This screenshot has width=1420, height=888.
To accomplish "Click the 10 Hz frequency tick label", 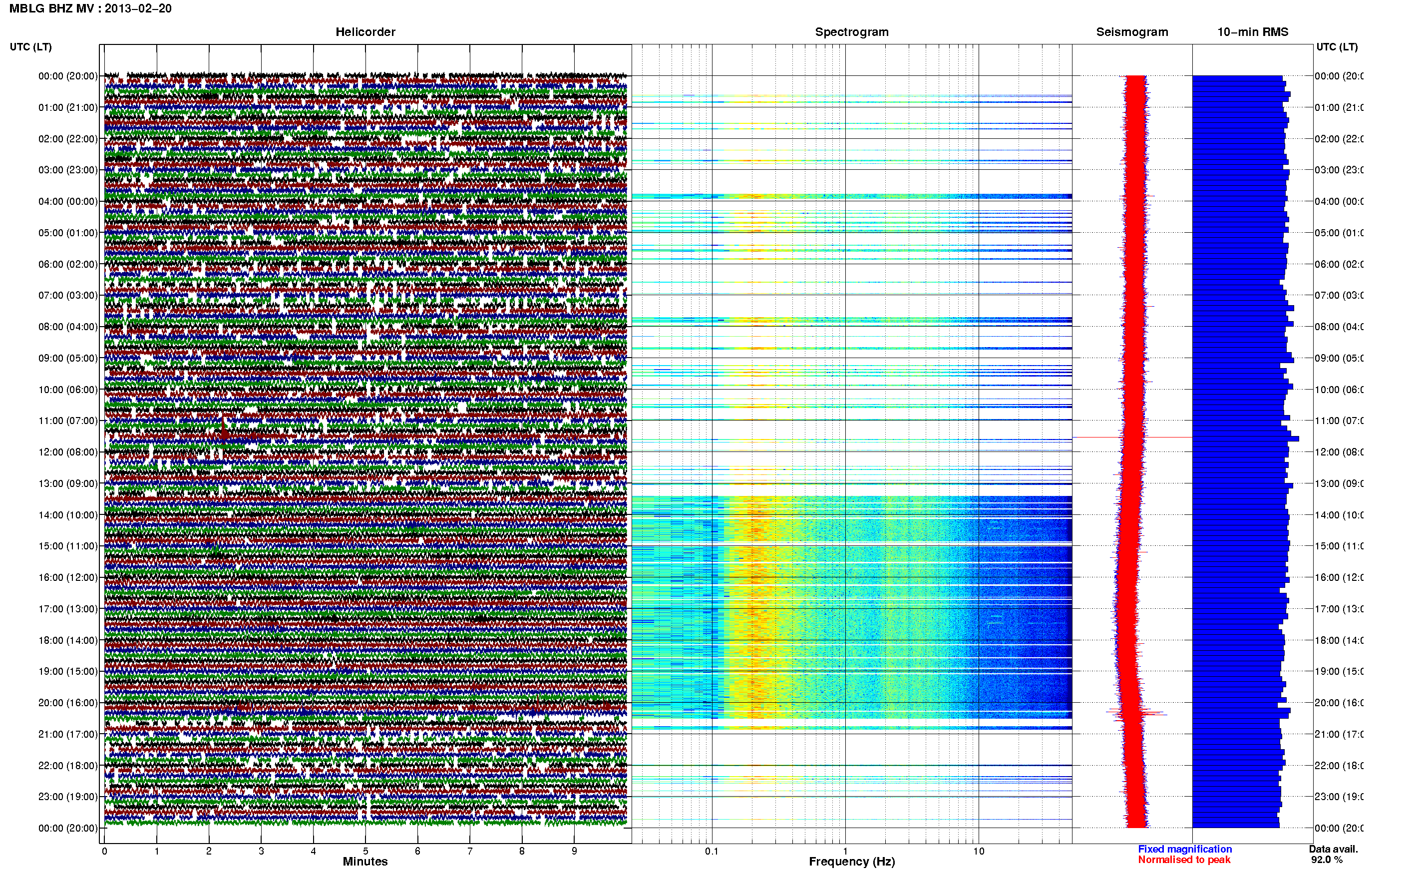I will pos(979,851).
